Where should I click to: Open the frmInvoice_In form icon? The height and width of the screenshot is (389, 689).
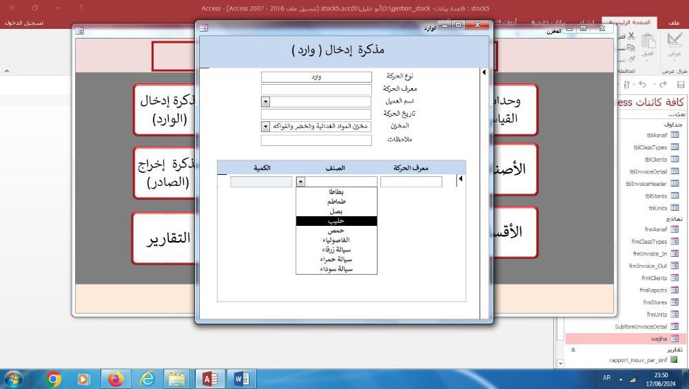point(675,253)
